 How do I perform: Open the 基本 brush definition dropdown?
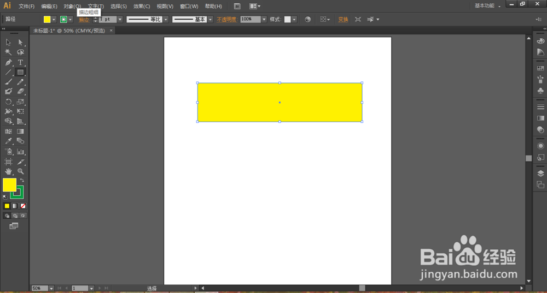click(x=210, y=20)
